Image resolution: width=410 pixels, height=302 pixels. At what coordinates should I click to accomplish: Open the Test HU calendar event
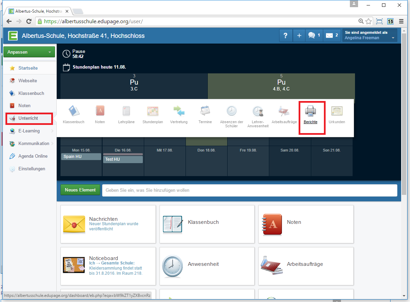pyautogui.click(x=123, y=159)
